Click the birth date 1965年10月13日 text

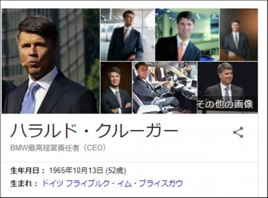click(x=76, y=171)
